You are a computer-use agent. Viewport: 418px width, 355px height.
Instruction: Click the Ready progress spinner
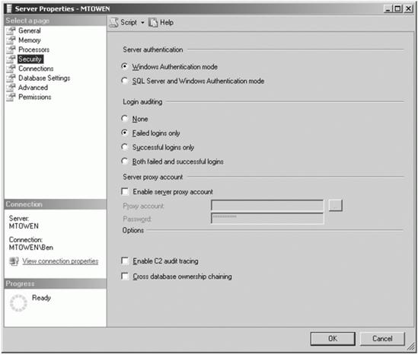pos(18,303)
